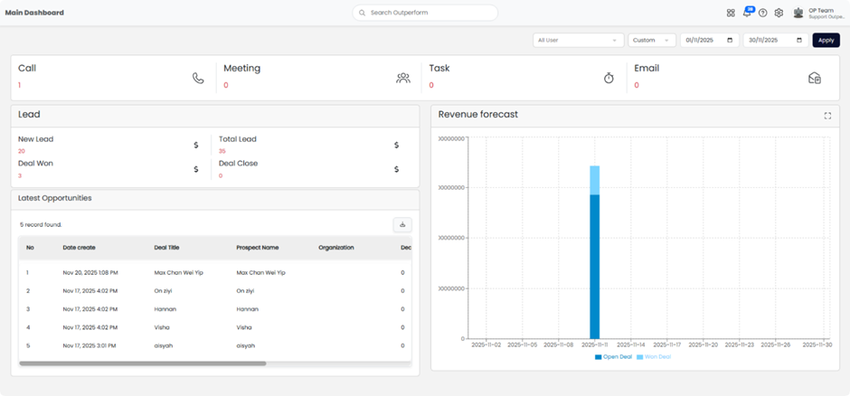The height and width of the screenshot is (396, 850).
Task: Click the Task stopwatch icon
Action: tap(609, 78)
